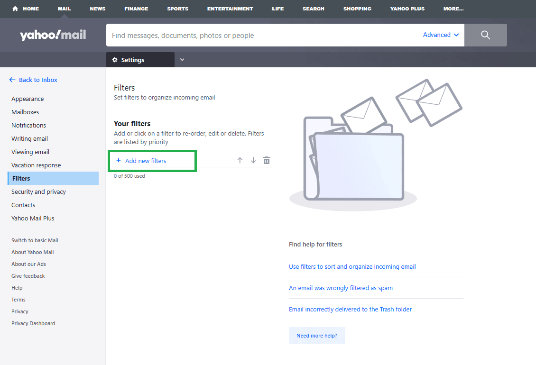The width and height of the screenshot is (536, 365).
Task: Click the plus icon to add filter
Action: coord(119,160)
